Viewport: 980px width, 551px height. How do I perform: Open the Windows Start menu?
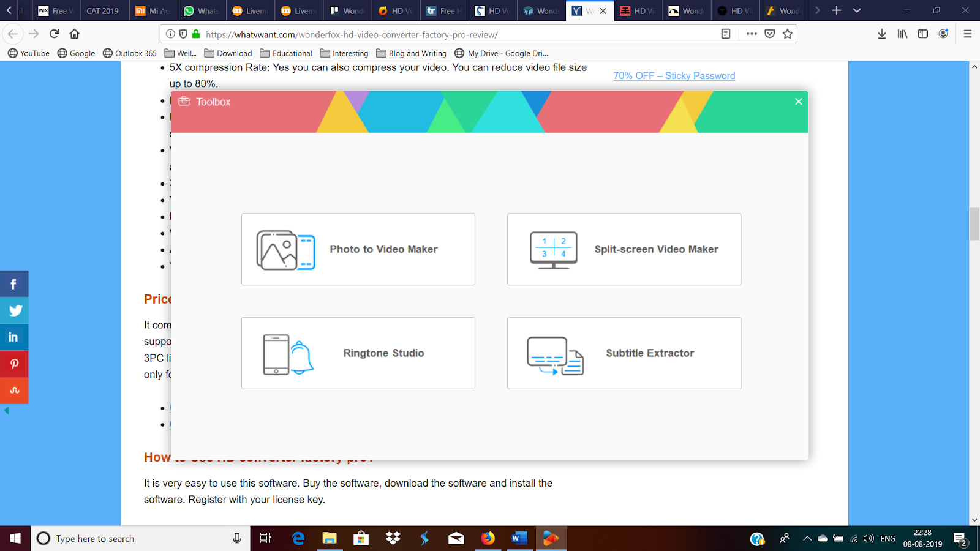coord(15,539)
